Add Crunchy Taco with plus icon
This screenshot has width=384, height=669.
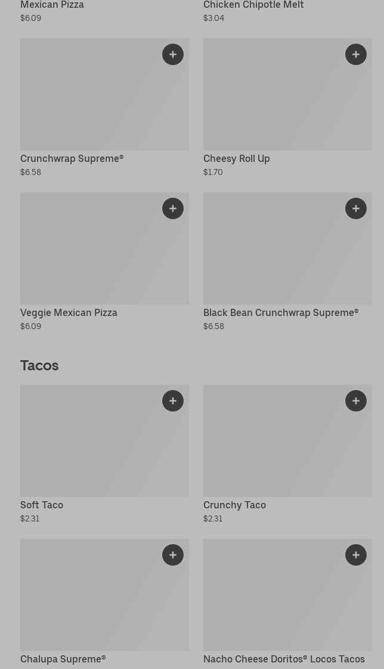(x=356, y=401)
